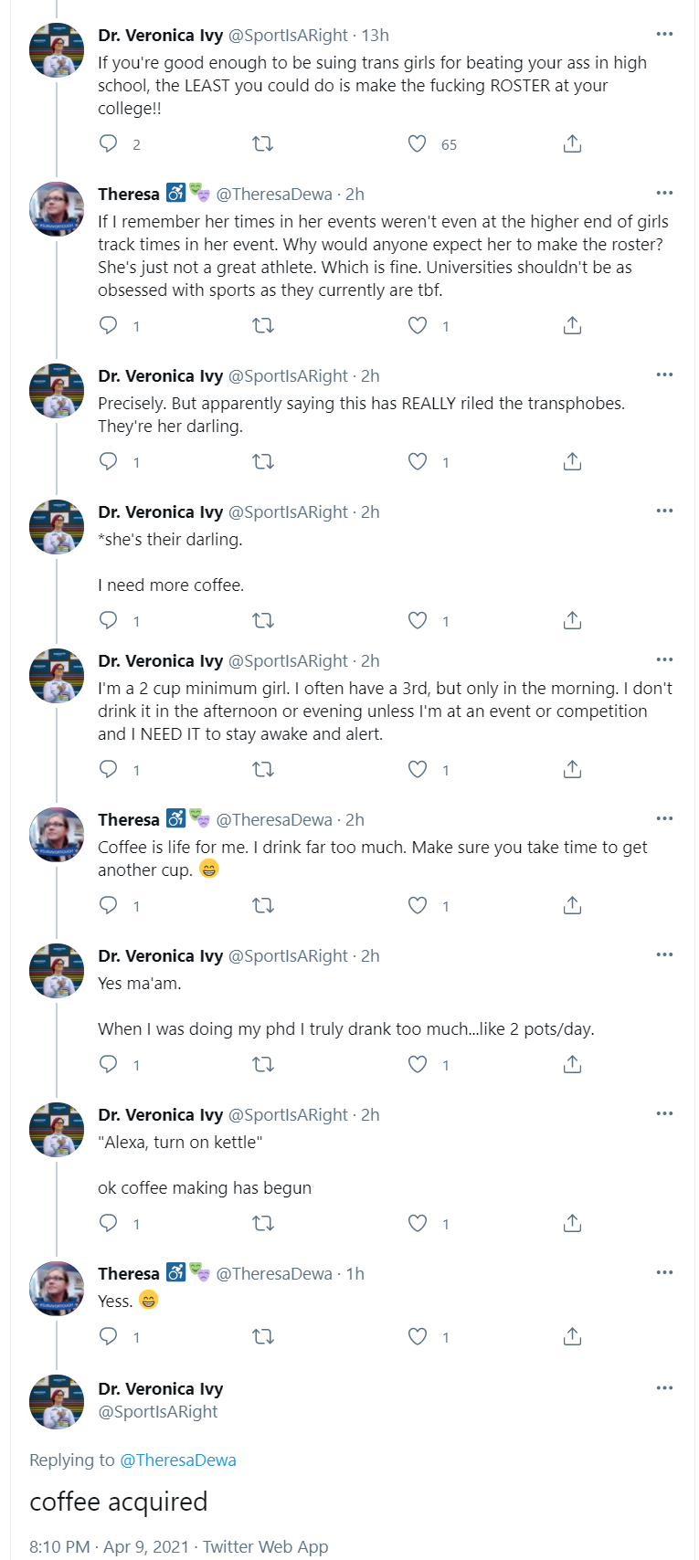The image size is (699, 1560).
Task: Open Twitter Web App source link
Action: click(265, 1546)
